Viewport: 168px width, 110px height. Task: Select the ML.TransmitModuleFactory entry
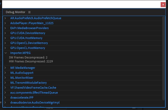(29, 83)
